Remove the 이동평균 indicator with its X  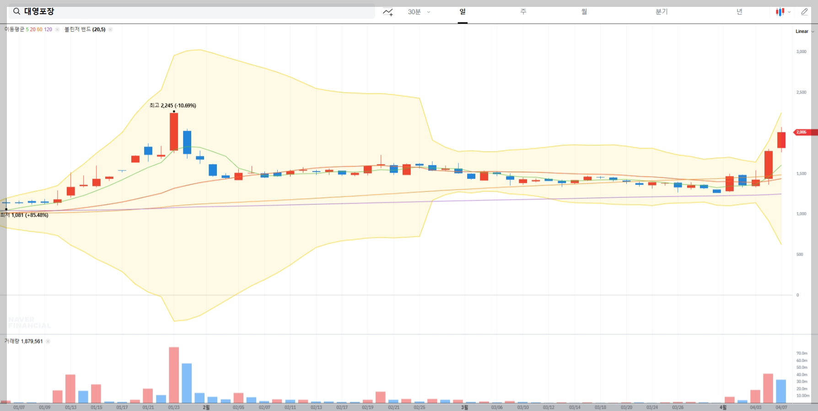tap(57, 29)
